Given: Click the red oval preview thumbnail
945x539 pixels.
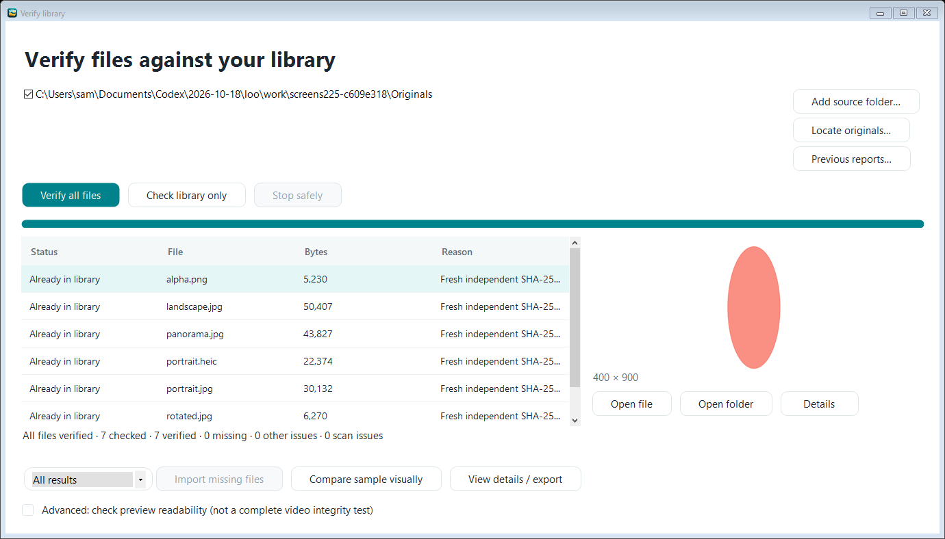Looking at the screenshot, I should point(753,307).
